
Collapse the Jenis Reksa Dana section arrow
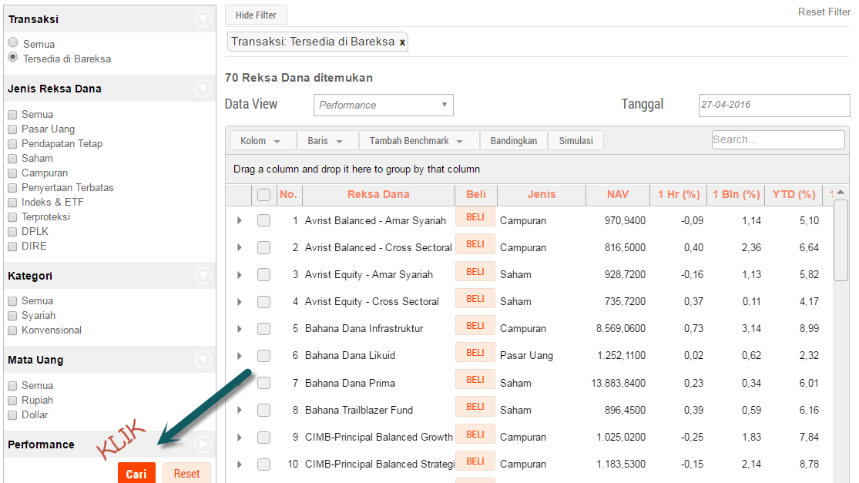[203, 88]
